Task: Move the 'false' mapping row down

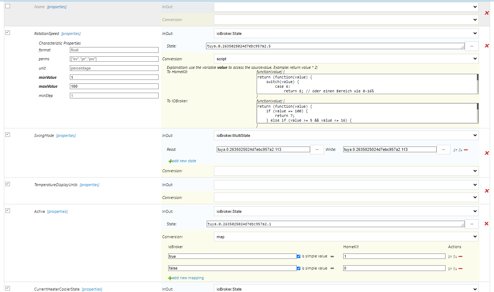Action: 455,268
